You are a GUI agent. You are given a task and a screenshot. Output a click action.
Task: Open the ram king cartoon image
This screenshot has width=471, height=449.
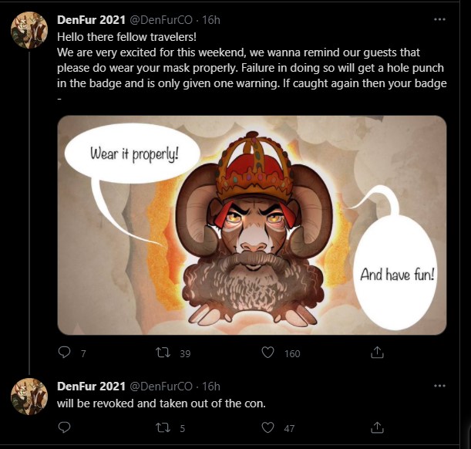click(252, 225)
